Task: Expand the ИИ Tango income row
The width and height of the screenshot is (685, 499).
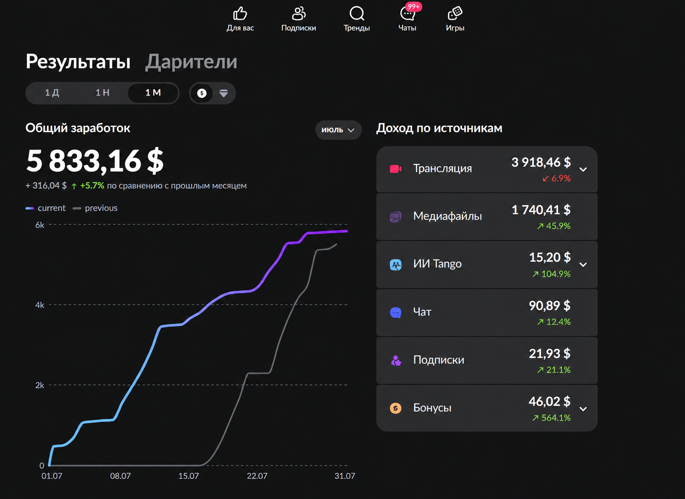Action: tap(583, 265)
